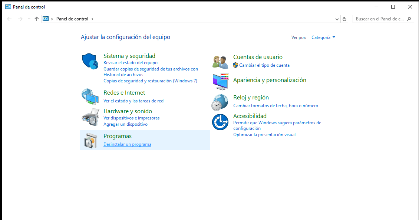Viewport: 419px width, 220px height.
Task: Click Optimizar la presentación visual
Action: [x=264, y=135]
